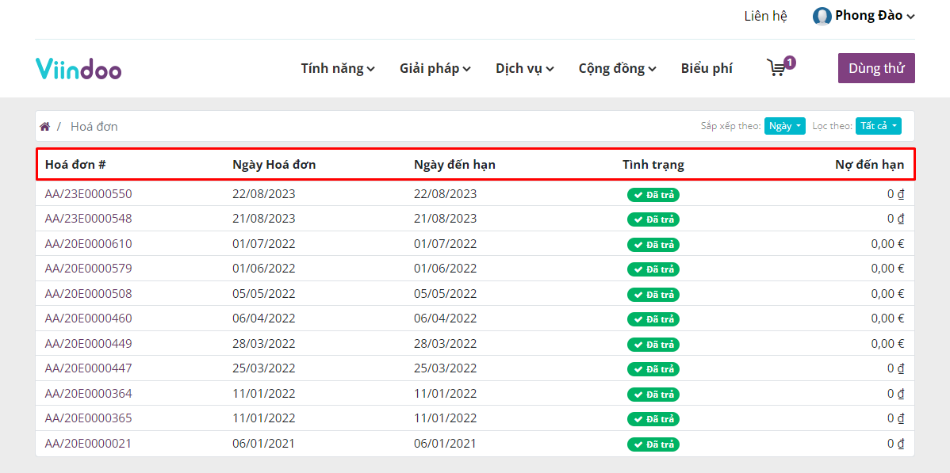The height and width of the screenshot is (473, 950).
Task: Open invoice AA/20E0000610
Action: coord(89,244)
